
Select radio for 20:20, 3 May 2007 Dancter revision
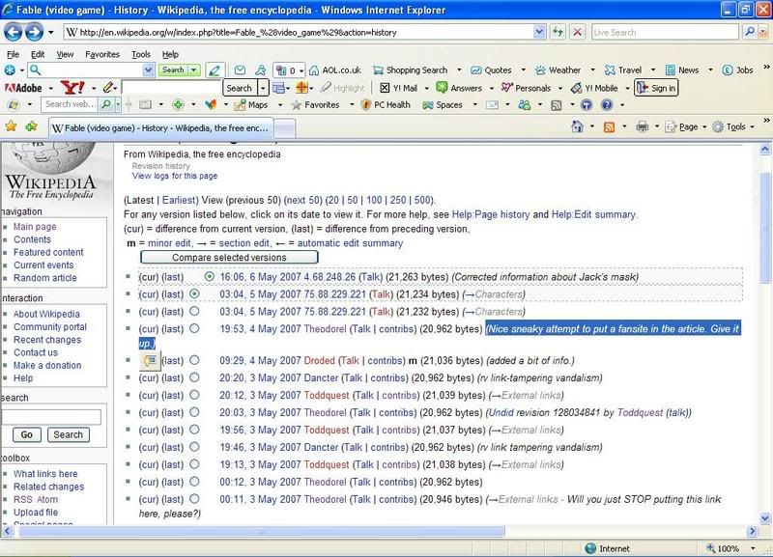tap(195, 377)
